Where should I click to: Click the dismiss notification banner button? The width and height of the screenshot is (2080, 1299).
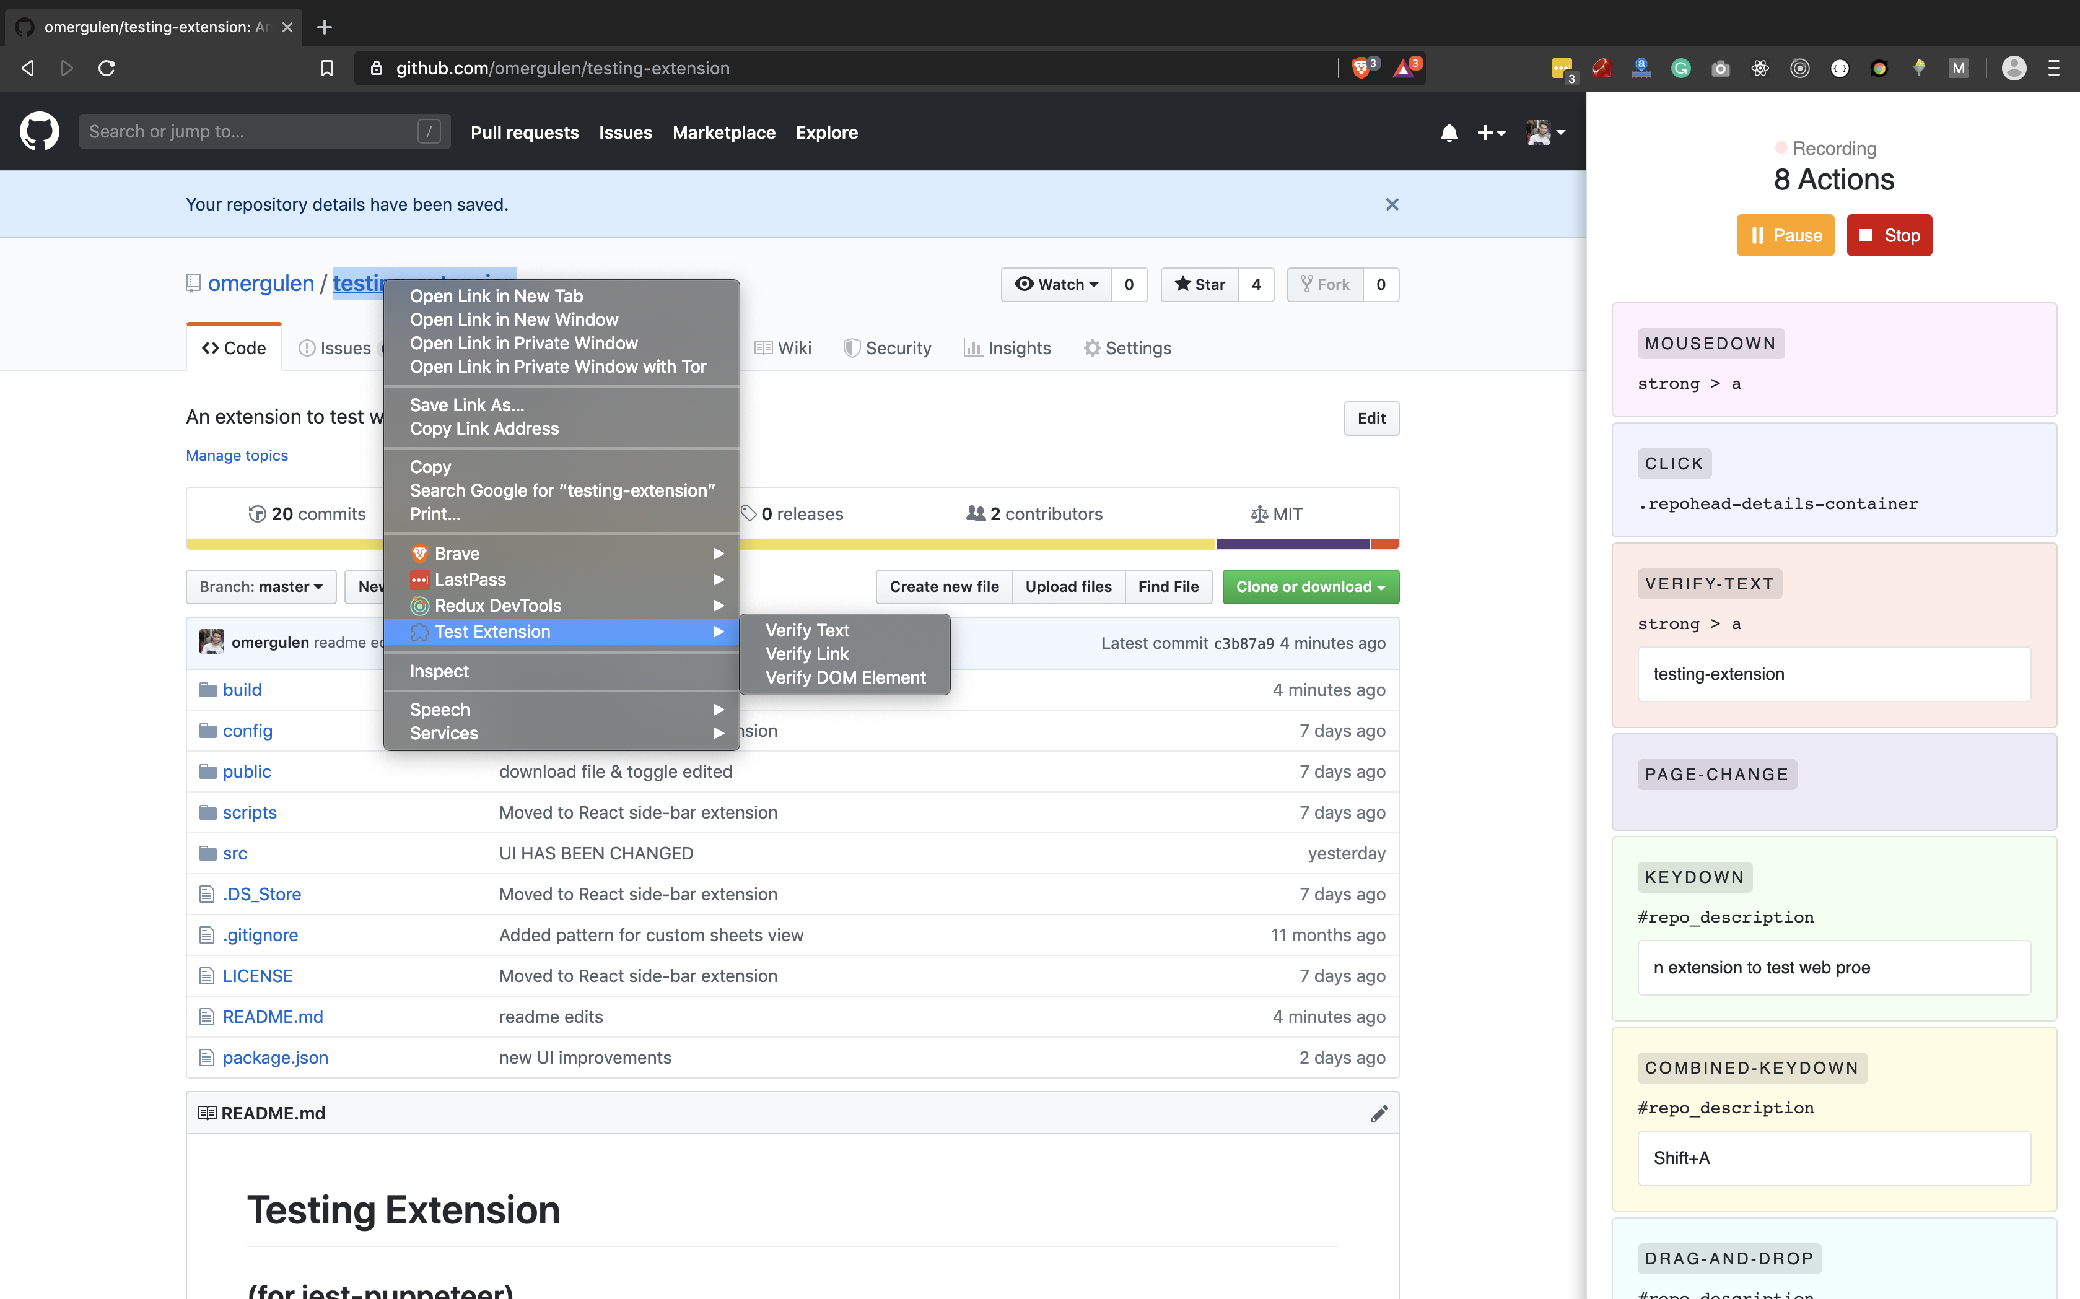point(1392,204)
